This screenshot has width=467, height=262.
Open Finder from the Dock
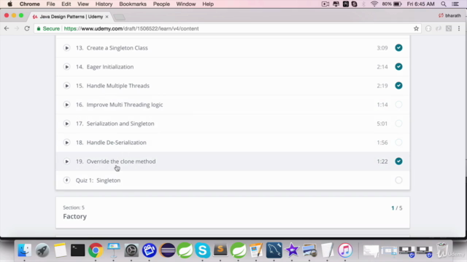(x=24, y=250)
